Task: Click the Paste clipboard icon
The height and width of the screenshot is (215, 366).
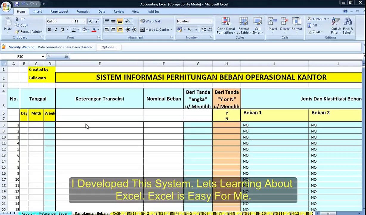Action: tap(8, 22)
